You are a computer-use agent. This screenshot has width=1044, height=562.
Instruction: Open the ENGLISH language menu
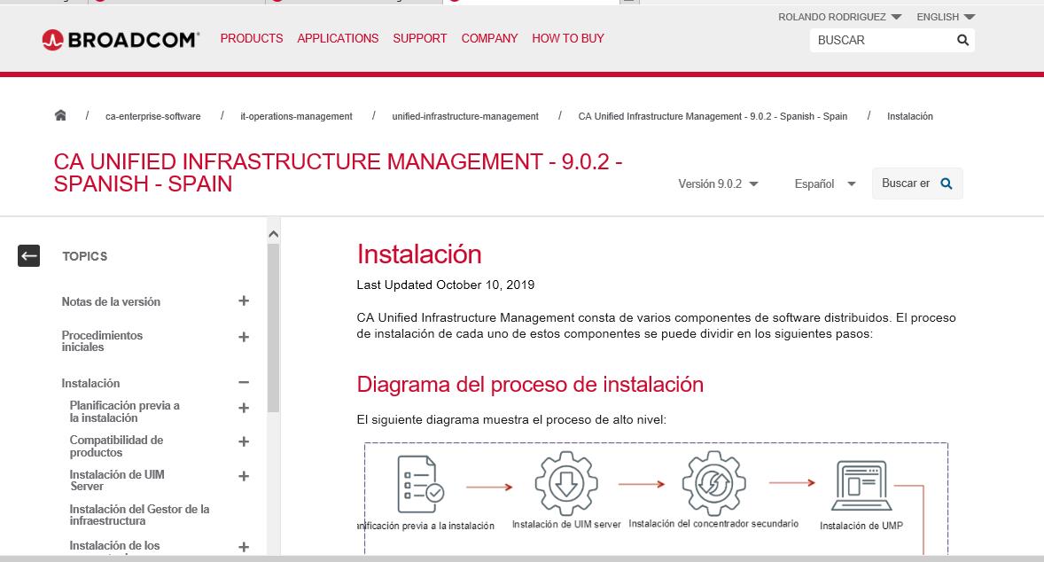tap(946, 17)
